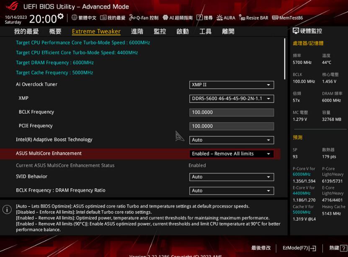Disable ASUS MultiCore Enhancement limits

[232, 154]
